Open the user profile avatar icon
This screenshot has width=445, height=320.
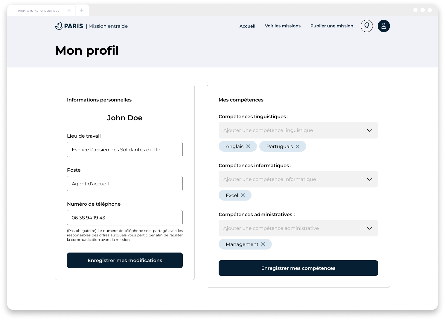[384, 26]
